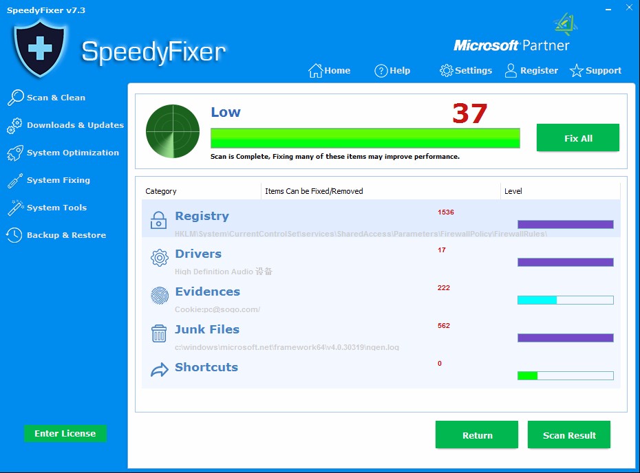Viewport: 640px width, 473px height.
Task: Click the Drivers count 17
Action: (x=442, y=250)
